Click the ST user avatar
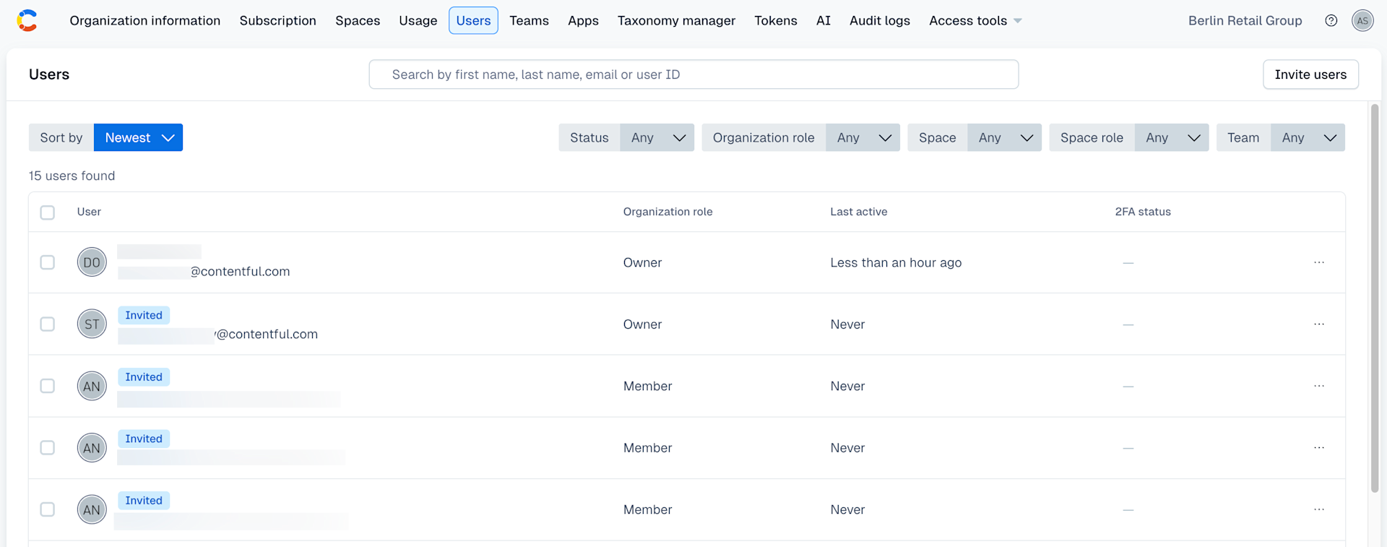The image size is (1387, 547). (x=92, y=324)
